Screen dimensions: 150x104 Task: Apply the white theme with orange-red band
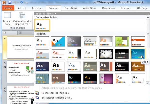point(138,42)
